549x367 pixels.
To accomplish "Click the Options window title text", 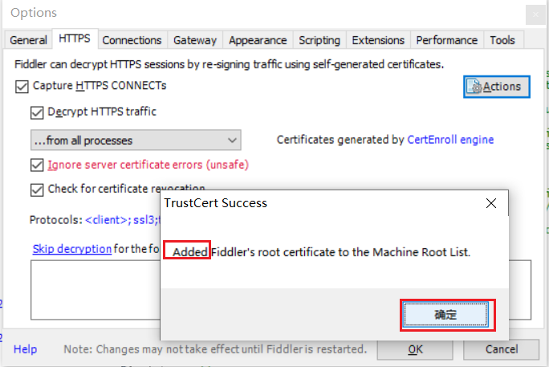I will point(34,13).
